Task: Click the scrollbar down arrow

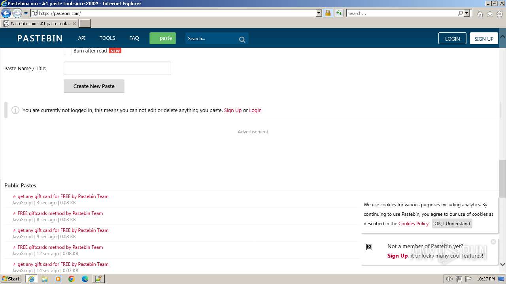Action: pyautogui.click(x=502, y=265)
